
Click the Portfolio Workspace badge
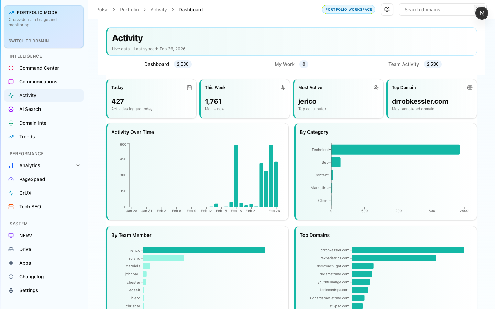coord(349,10)
